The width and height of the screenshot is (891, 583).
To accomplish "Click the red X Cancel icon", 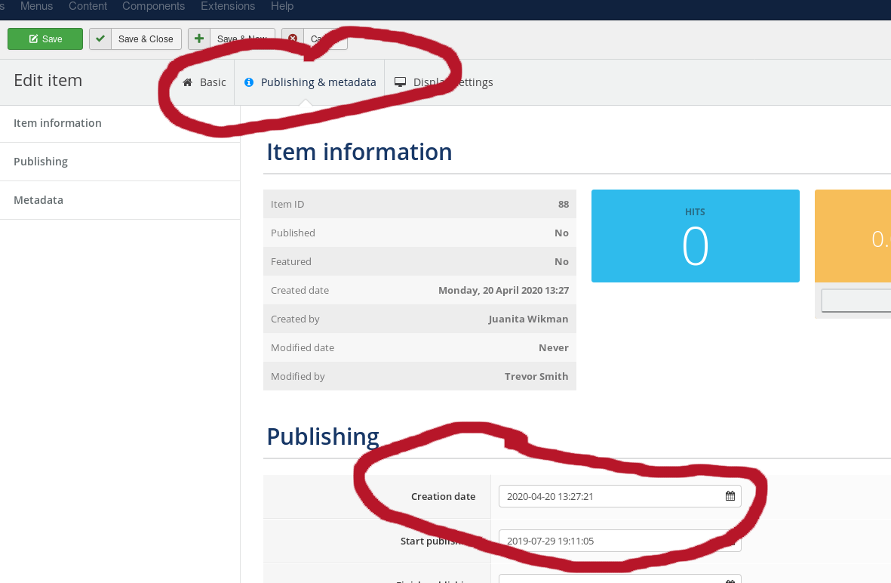I will (293, 39).
